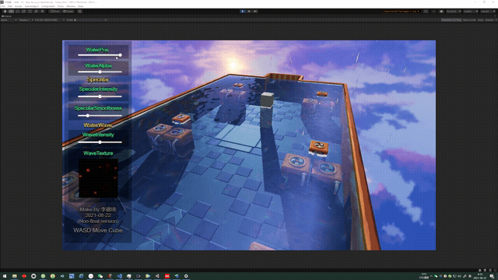
Task: Open the Layout dropdown
Action: pos(487,12)
